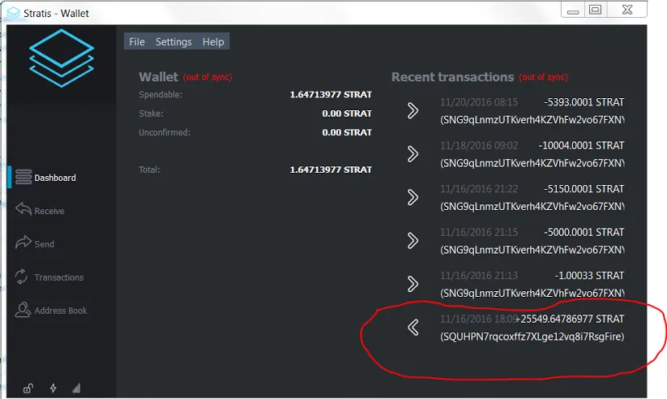
Task: Click the Send arrow icon
Action: [24, 242]
